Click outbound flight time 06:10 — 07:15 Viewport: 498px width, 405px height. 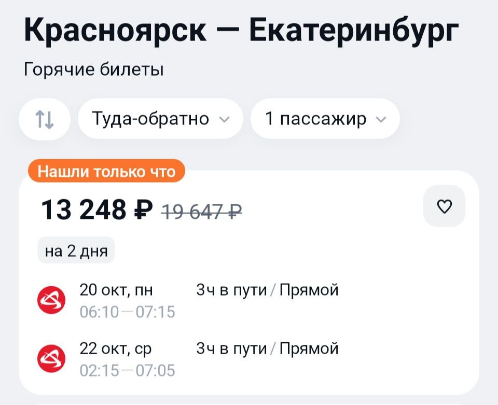pyautogui.click(x=127, y=312)
